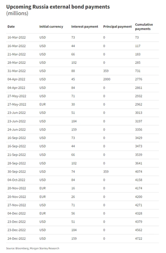
Task: Click the EUR cell in the 27-May-2022 row
Action: (43, 105)
